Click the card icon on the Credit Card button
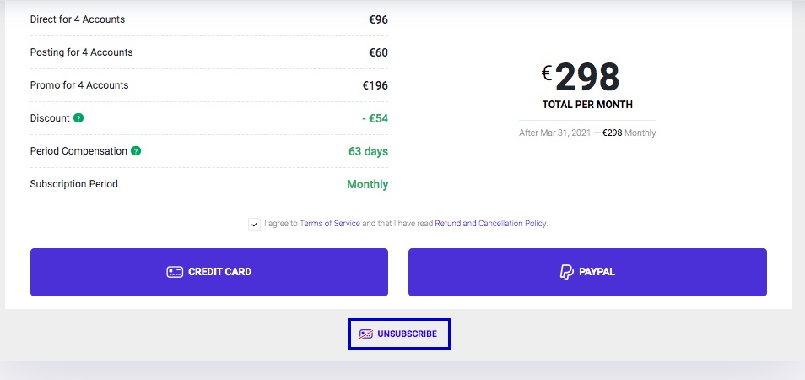 [x=175, y=272]
